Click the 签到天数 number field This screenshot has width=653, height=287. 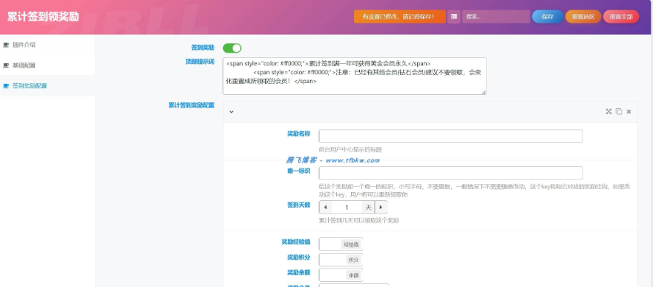pos(347,207)
